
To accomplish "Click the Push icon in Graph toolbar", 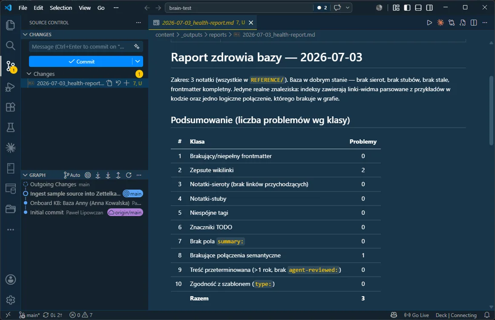I will coord(118,175).
